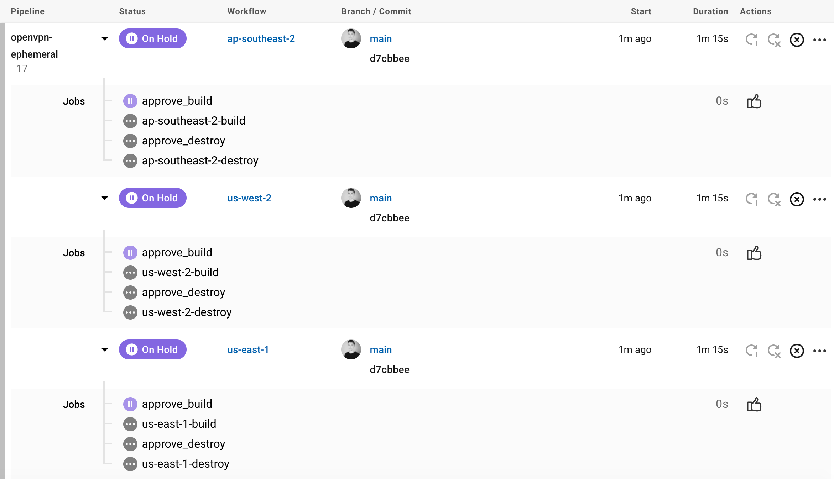Rerun the us-west-2 workflow from start
Viewport: 834px width, 479px height.
[752, 199]
